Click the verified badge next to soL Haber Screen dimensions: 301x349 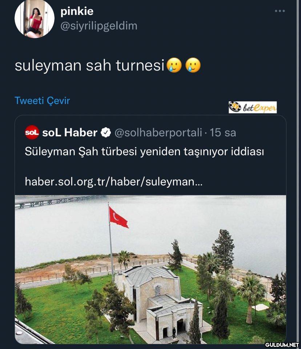coord(106,132)
